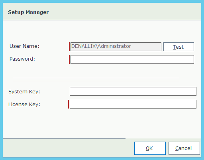Click the progress line above the footer
Image resolution: width=204 pixels, height=160 pixels.
(64, 138)
